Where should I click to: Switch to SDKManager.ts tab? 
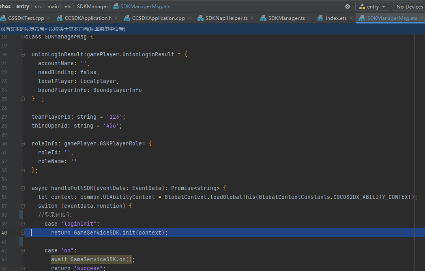coord(286,18)
